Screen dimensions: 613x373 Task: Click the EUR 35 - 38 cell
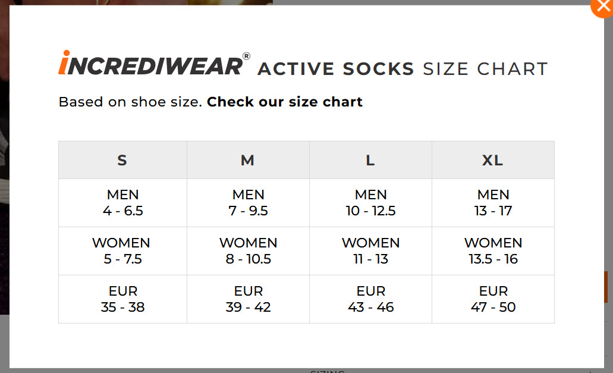pos(122,299)
